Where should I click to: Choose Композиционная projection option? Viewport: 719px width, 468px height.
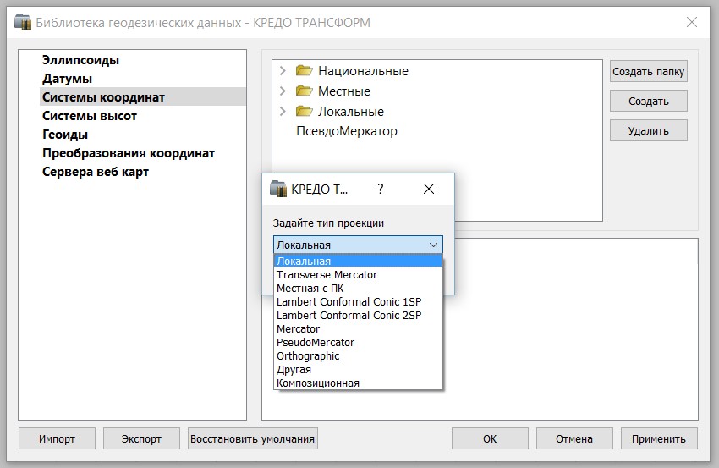(358, 383)
